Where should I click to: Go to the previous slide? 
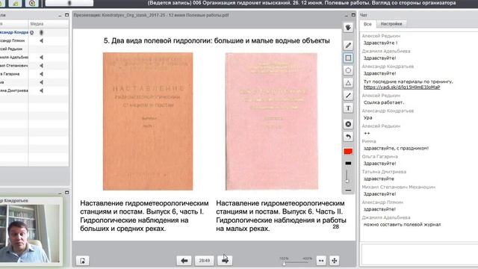click(x=184, y=261)
